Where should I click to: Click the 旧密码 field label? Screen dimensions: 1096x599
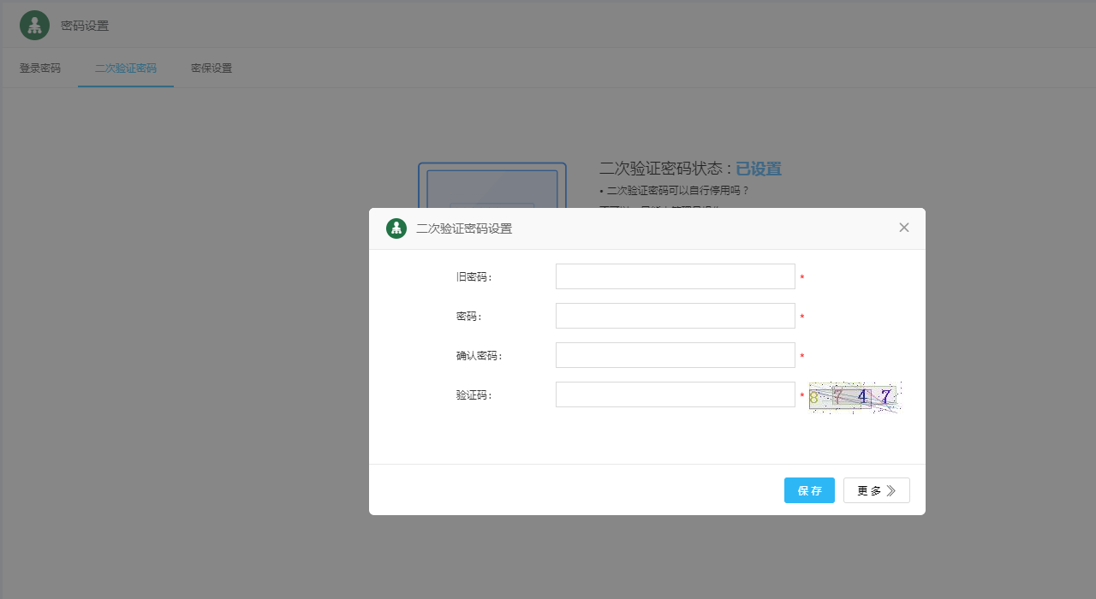(474, 277)
